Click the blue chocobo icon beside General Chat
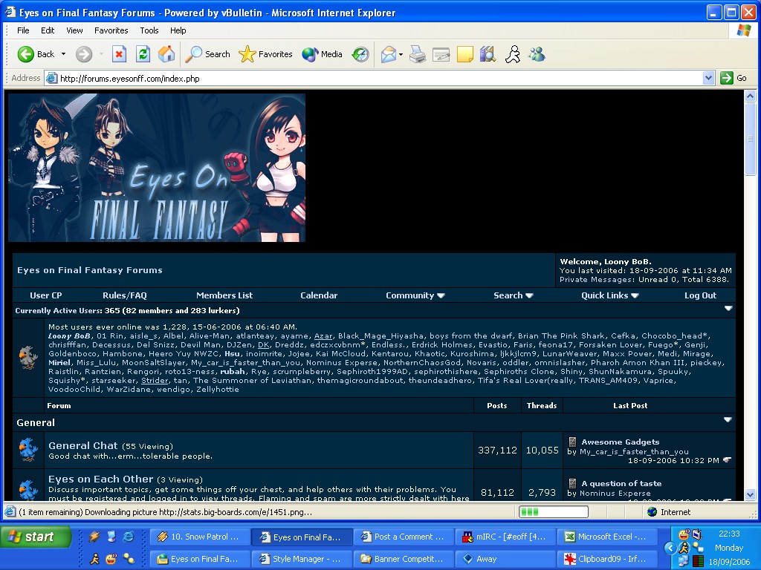761x570 pixels. point(28,449)
